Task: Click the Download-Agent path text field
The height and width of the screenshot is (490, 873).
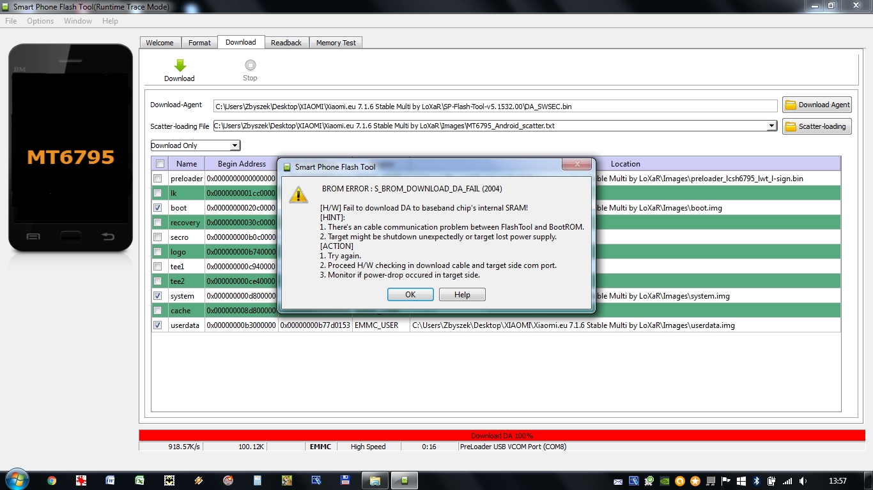Action: pos(495,106)
